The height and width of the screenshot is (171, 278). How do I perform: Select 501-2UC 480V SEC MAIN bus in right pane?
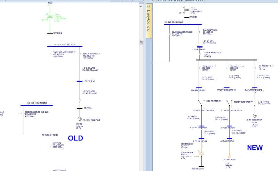(x=183, y=24)
